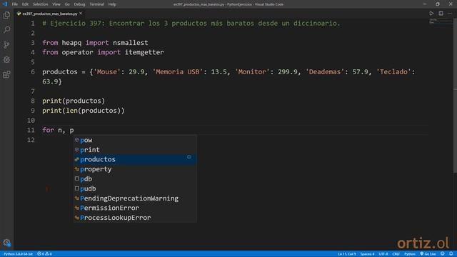Choose the 'property' autocomplete suggestion
457x257 pixels.
tap(135, 169)
